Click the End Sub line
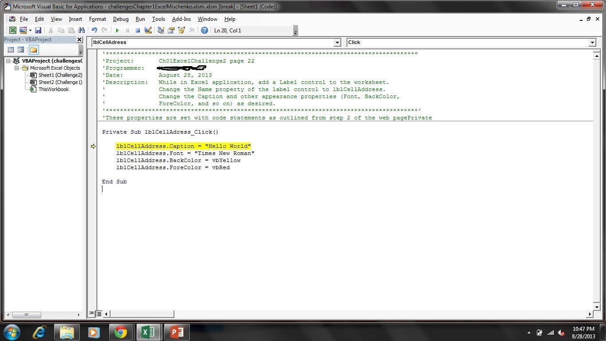The image size is (606, 341). click(114, 182)
